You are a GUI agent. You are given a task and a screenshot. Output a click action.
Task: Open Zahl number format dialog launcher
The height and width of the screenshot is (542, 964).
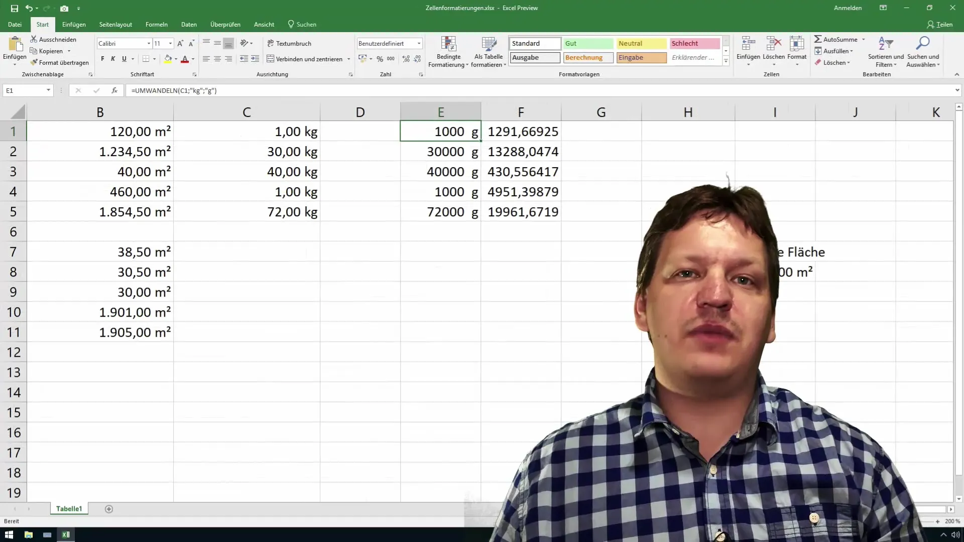421,74
